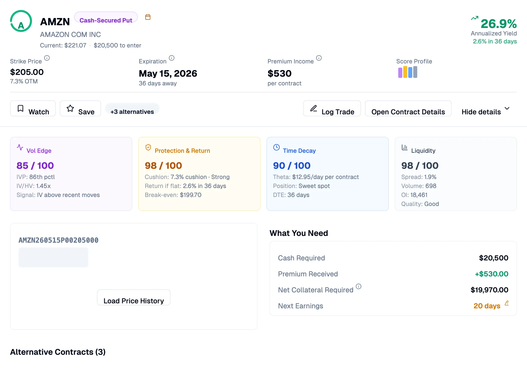The width and height of the screenshot is (527, 370).
Task: Click the +$530.00 Premium Received amount
Action: (491, 274)
